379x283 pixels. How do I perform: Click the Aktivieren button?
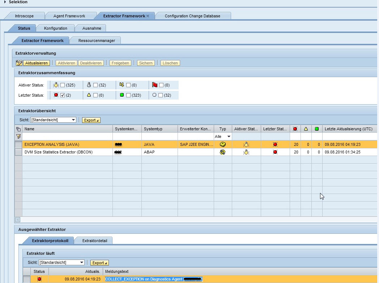pos(67,63)
